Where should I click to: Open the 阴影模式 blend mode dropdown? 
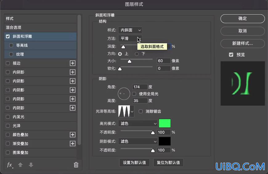point(138,141)
